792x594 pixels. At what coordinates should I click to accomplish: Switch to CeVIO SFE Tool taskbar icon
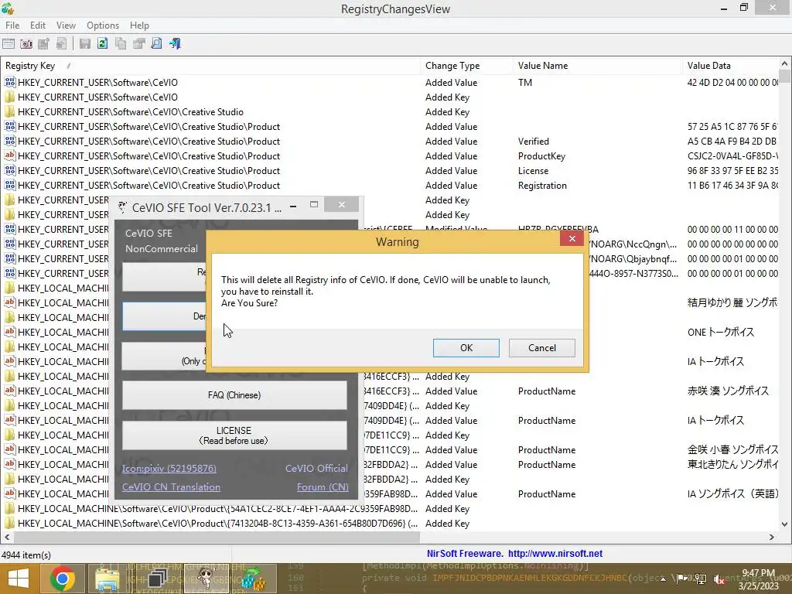pyautogui.click(x=206, y=579)
